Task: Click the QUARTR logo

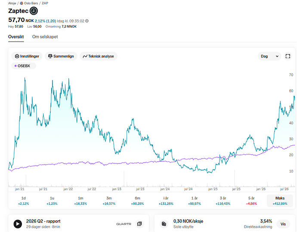Action: pyautogui.click(x=124, y=224)
